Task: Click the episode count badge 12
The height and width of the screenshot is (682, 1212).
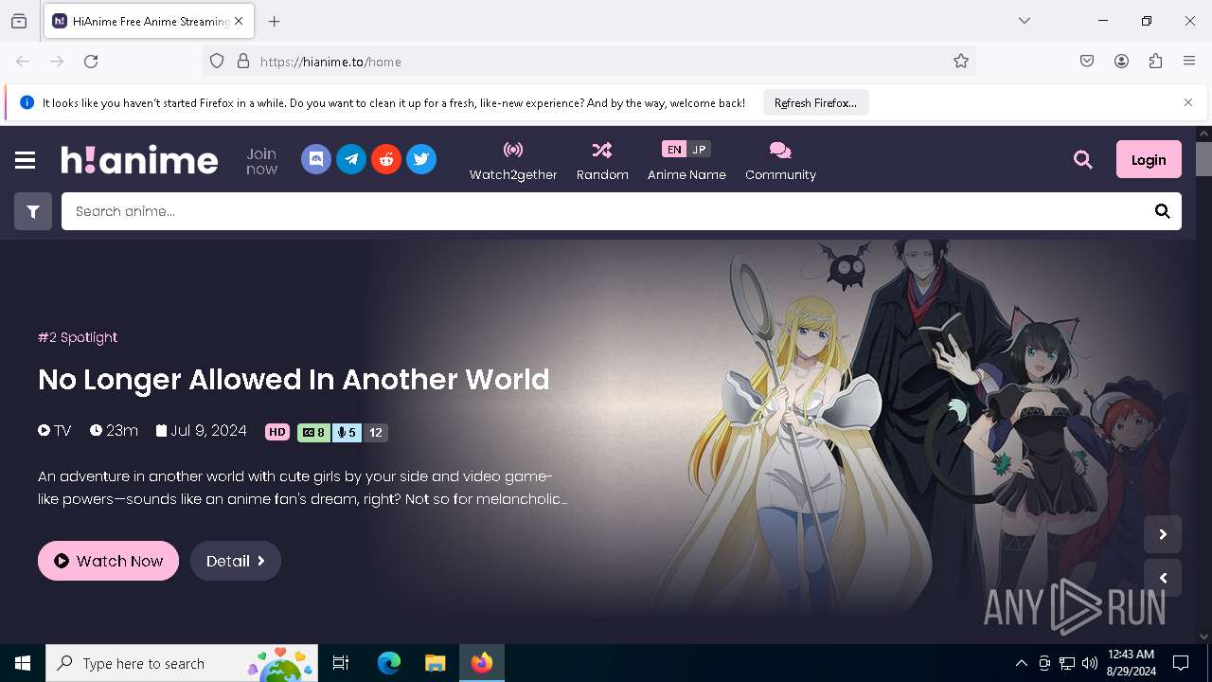Action: [x=376, y=432]
